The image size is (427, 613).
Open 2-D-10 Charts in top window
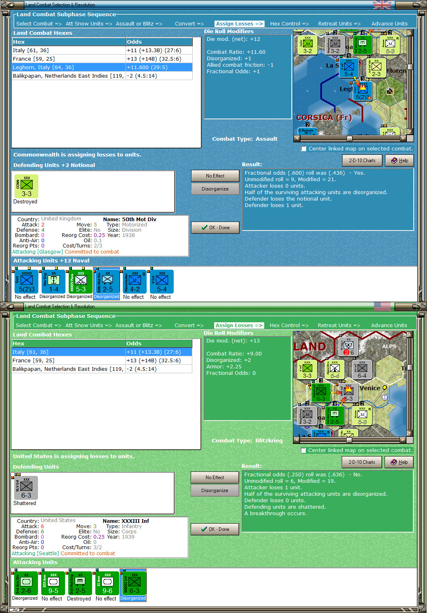(x=362, y=161)
